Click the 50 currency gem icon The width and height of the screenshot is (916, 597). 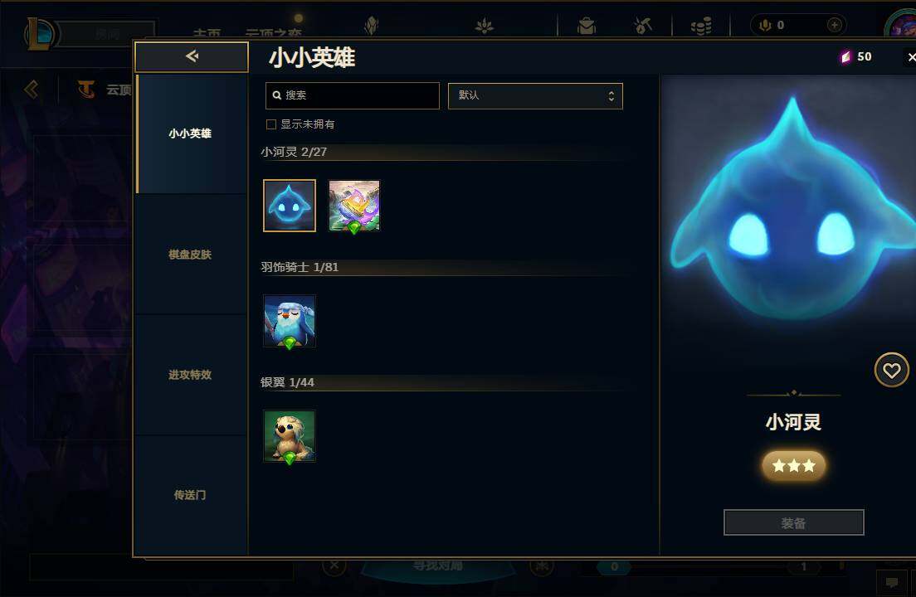[x=845, y=56]
